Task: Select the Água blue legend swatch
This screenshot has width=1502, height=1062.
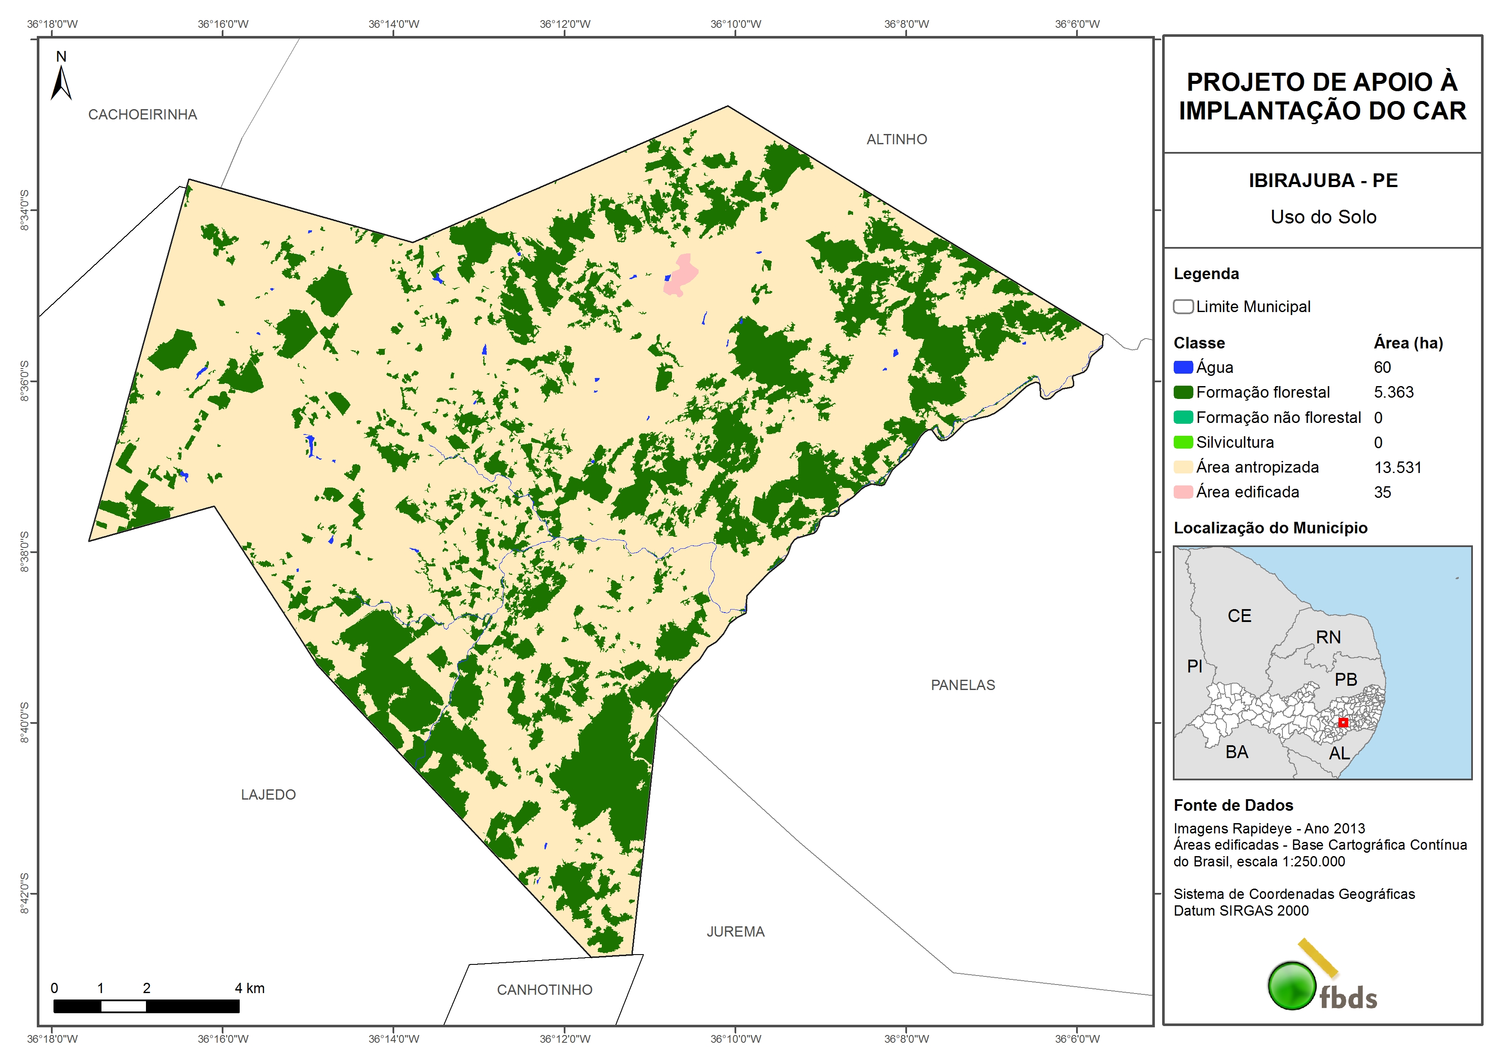Action: [x=1183, y=368]
